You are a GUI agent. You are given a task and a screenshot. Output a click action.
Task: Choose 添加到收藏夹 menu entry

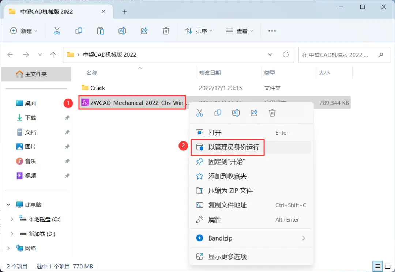pyautogui.click(x=251, y=176)
